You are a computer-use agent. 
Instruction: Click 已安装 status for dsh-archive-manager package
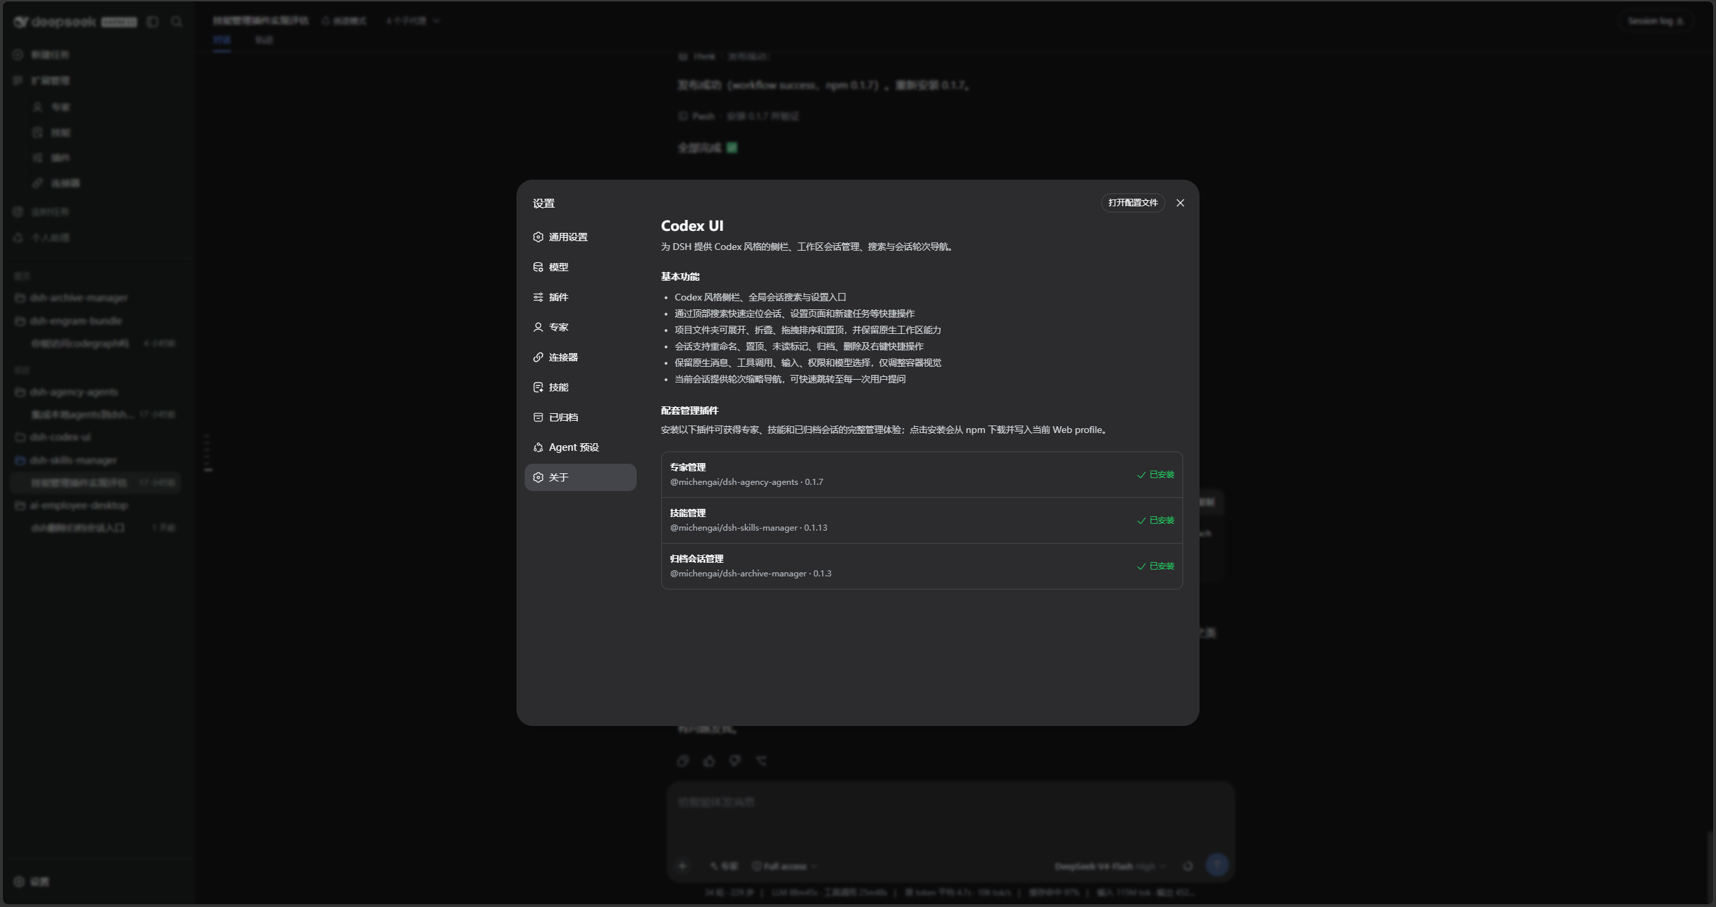1156,566
